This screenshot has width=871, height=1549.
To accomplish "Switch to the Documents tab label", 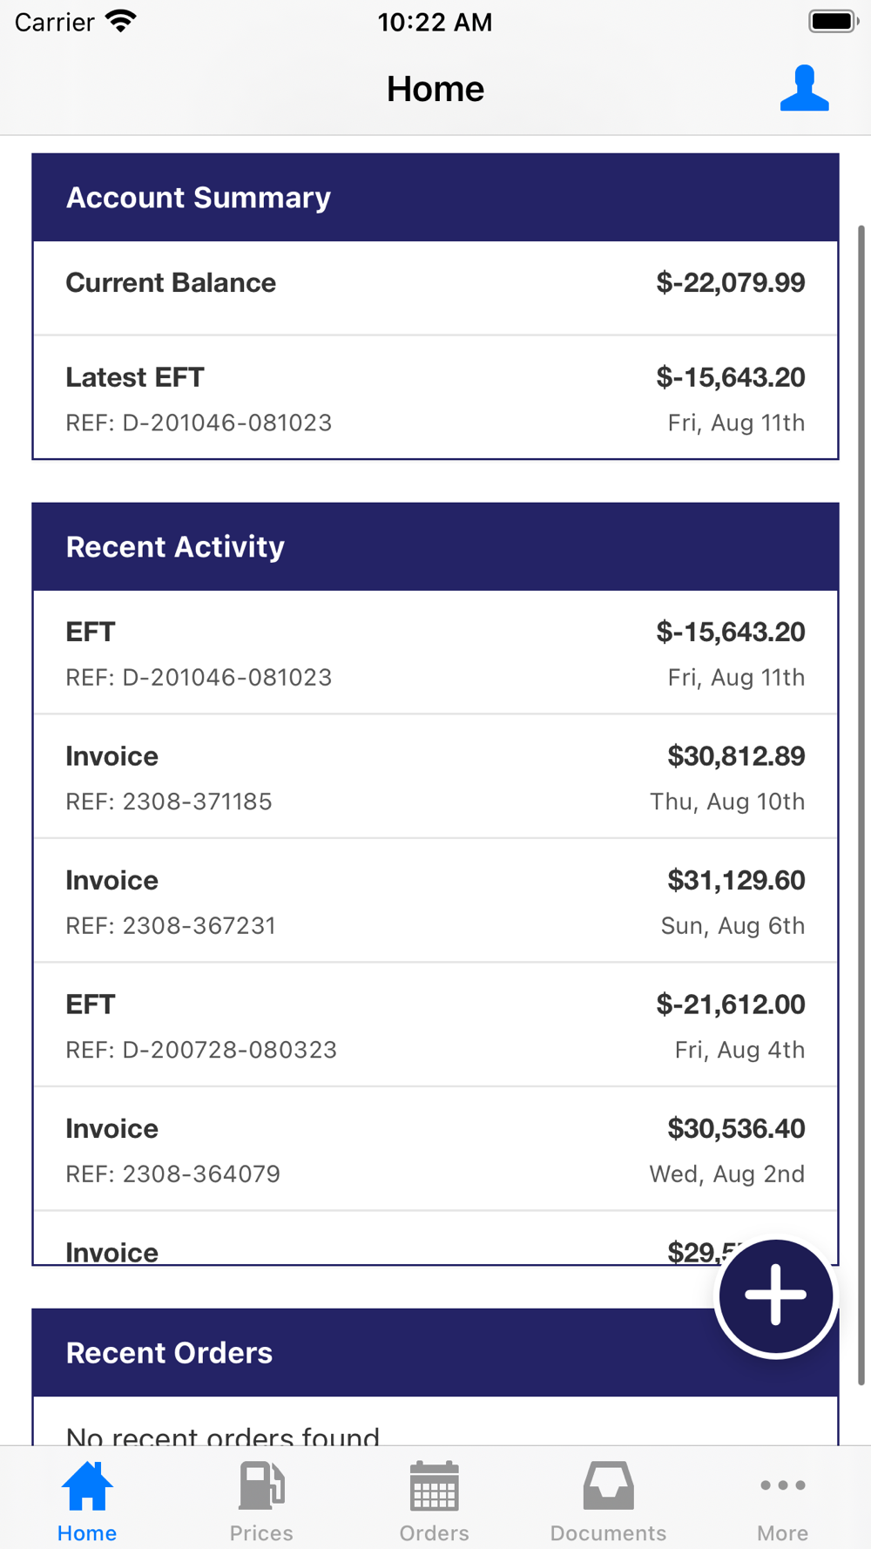I will click(608, 1532).
